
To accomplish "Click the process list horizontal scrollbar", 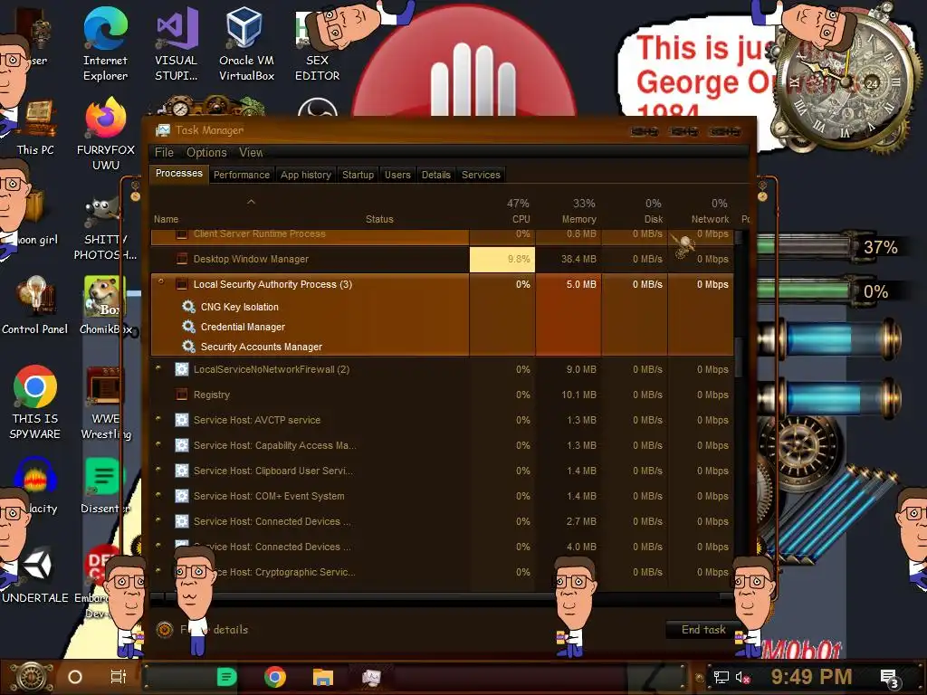I will pyautogui.click(x=441, y=598).
